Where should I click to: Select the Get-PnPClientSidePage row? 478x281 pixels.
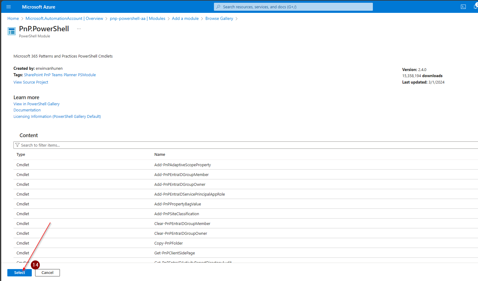tap(246, 253)
